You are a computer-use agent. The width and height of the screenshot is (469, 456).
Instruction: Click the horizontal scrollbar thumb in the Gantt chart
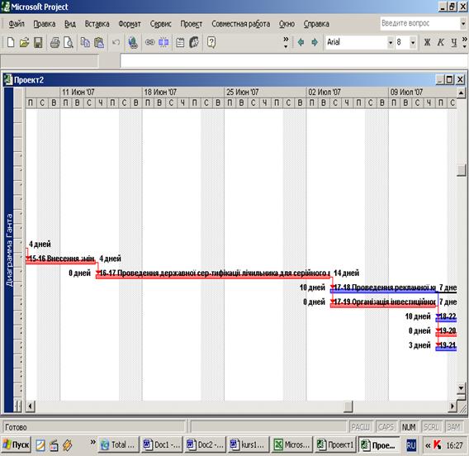tap(348, 406)
